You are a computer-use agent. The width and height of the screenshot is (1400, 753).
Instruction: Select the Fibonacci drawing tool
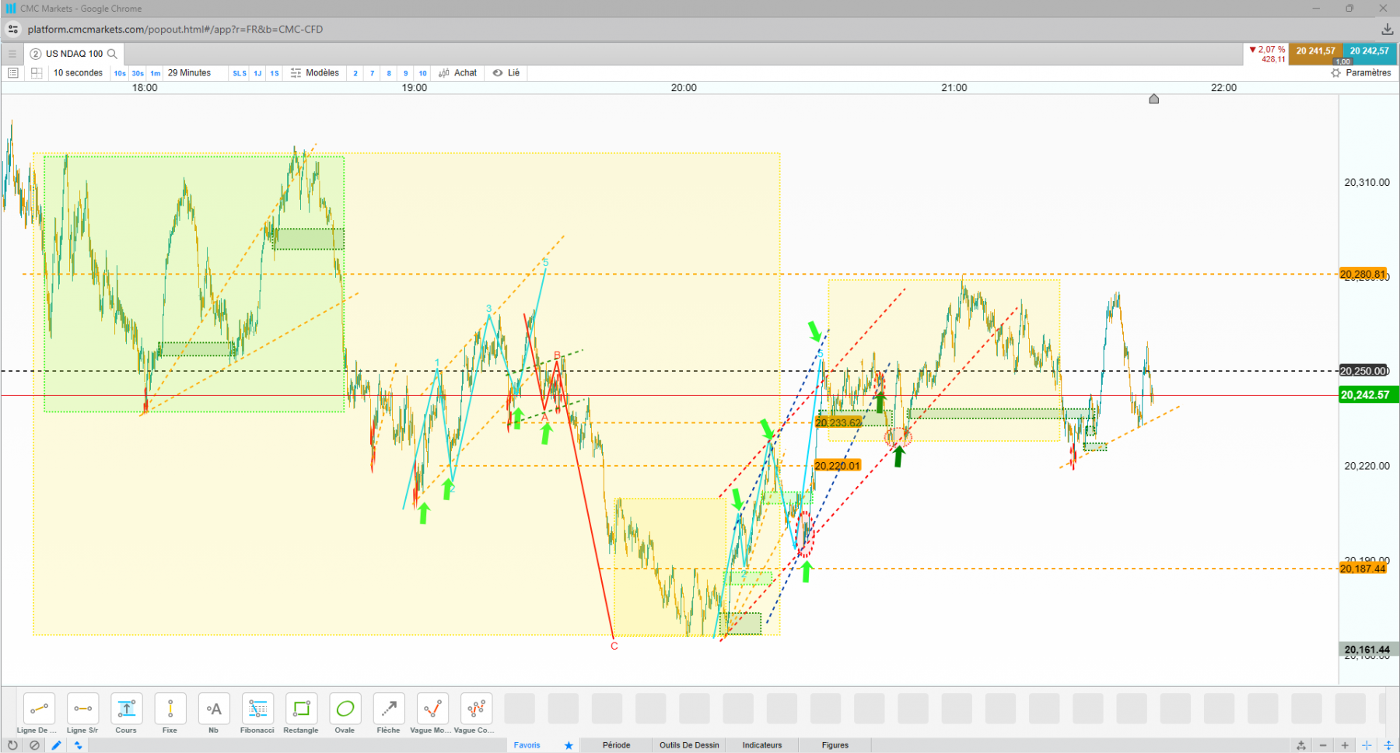257,713
